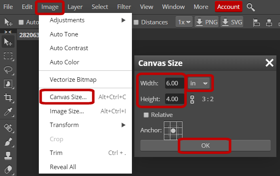Toggle the Auto-Select checkbox
This screenshot has height=176, width=280.
tap(21, 22)
